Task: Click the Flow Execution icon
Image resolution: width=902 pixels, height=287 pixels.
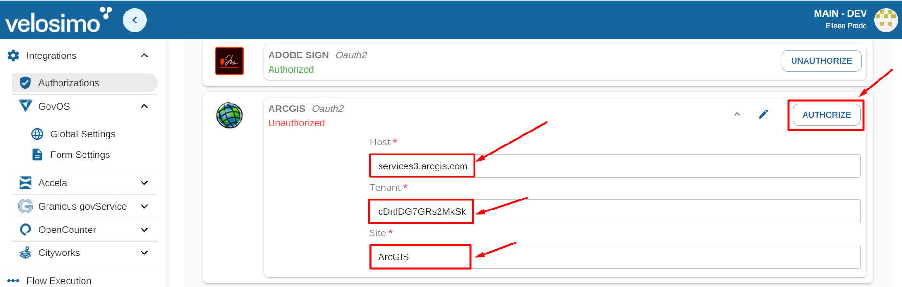Action: (13, 281)
